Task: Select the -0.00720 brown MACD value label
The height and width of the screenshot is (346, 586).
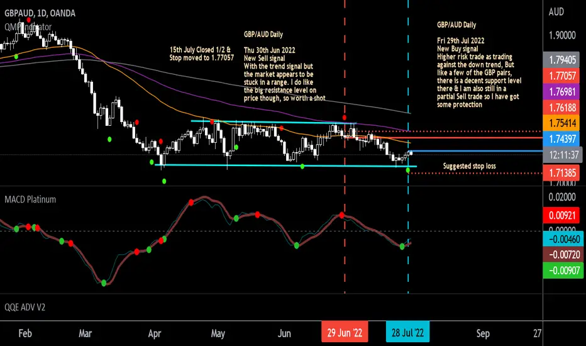Action: click(563, 255)
